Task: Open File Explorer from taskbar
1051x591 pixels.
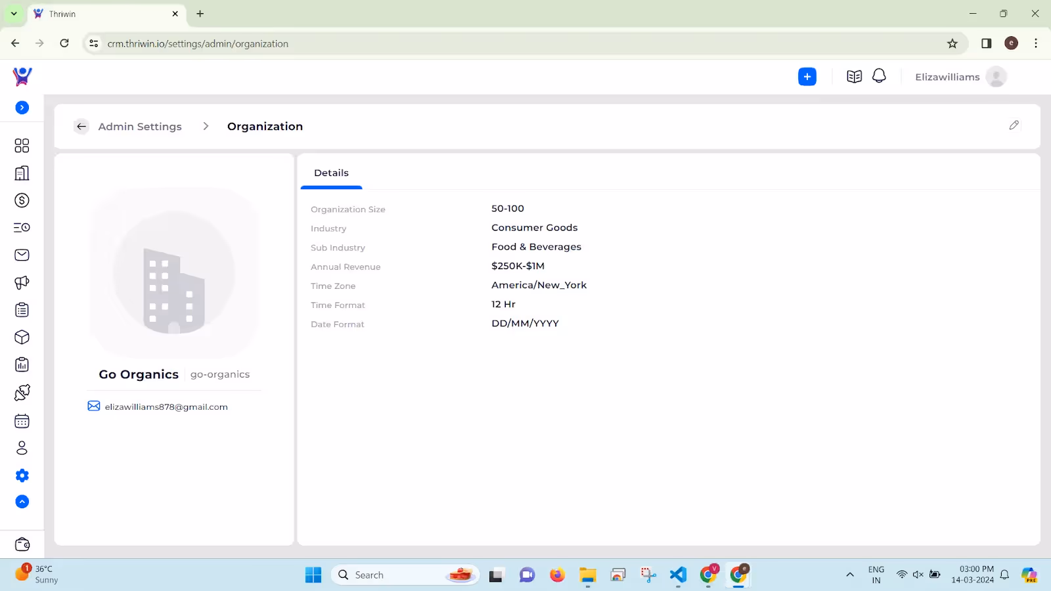Action: pos(587,575)
